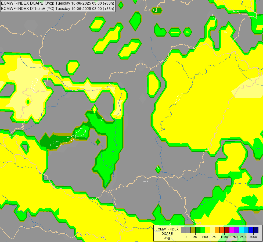Select the bright green legend swatch

[203, 230]
